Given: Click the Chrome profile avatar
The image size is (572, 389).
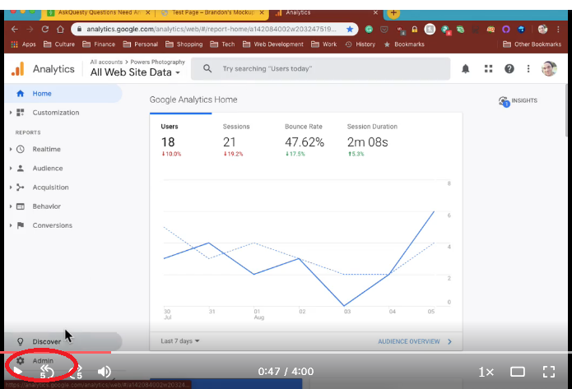Looking at the screenshot, I should pos(542,29).
